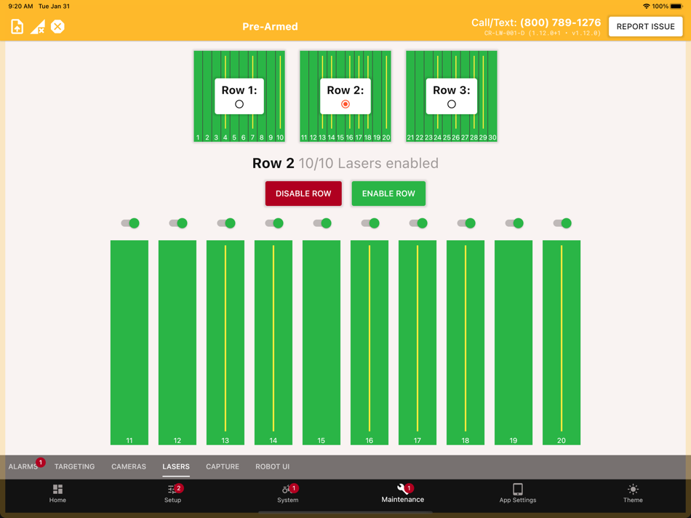This screenshot has width=691, height=518.
Task: Switch to the ALARMS tab
Action: click(x=23, y=466)
